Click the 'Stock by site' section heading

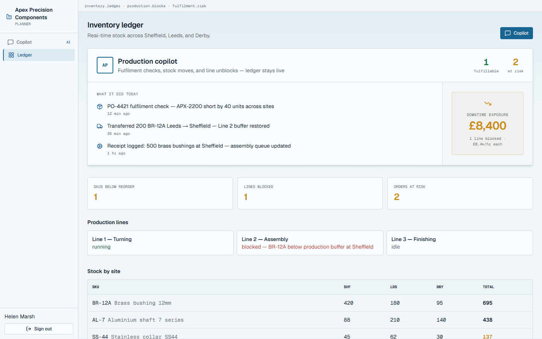click(104, 271)
